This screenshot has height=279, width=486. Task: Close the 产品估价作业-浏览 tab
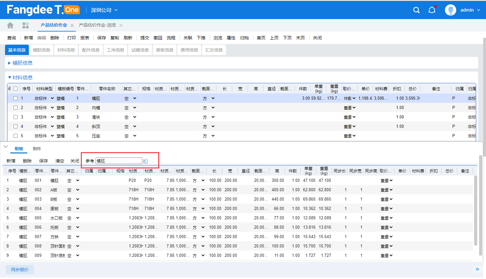point(121,25)
